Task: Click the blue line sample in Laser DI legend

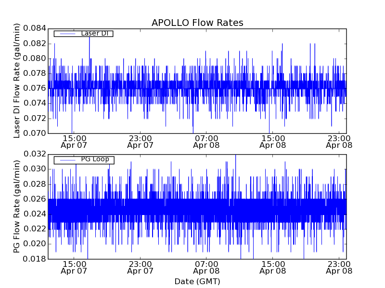Action: [67, 34]
